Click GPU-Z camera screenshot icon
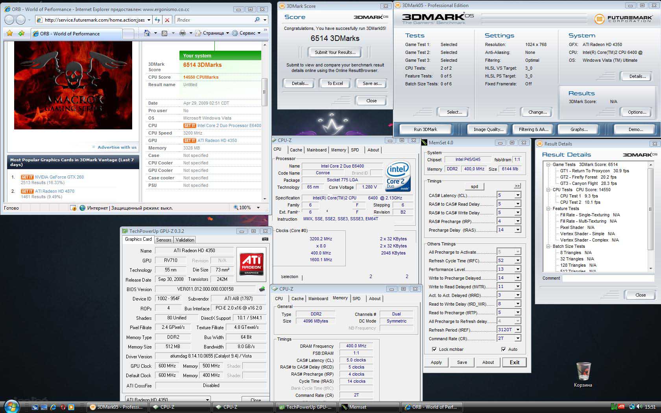The image size is (661, 413). (x=265, y=239)
